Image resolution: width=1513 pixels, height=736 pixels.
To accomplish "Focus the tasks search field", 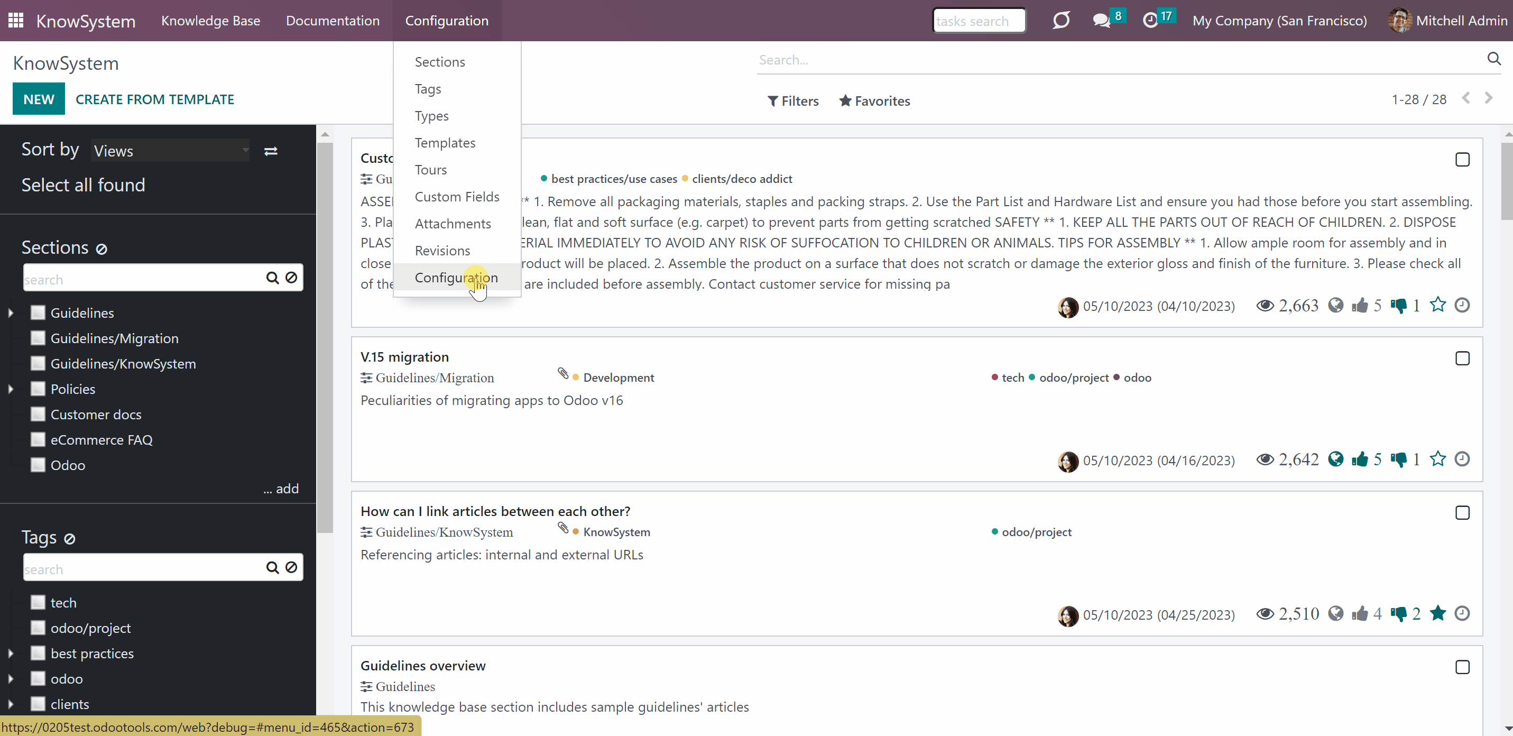I will (x=979, y=21).
